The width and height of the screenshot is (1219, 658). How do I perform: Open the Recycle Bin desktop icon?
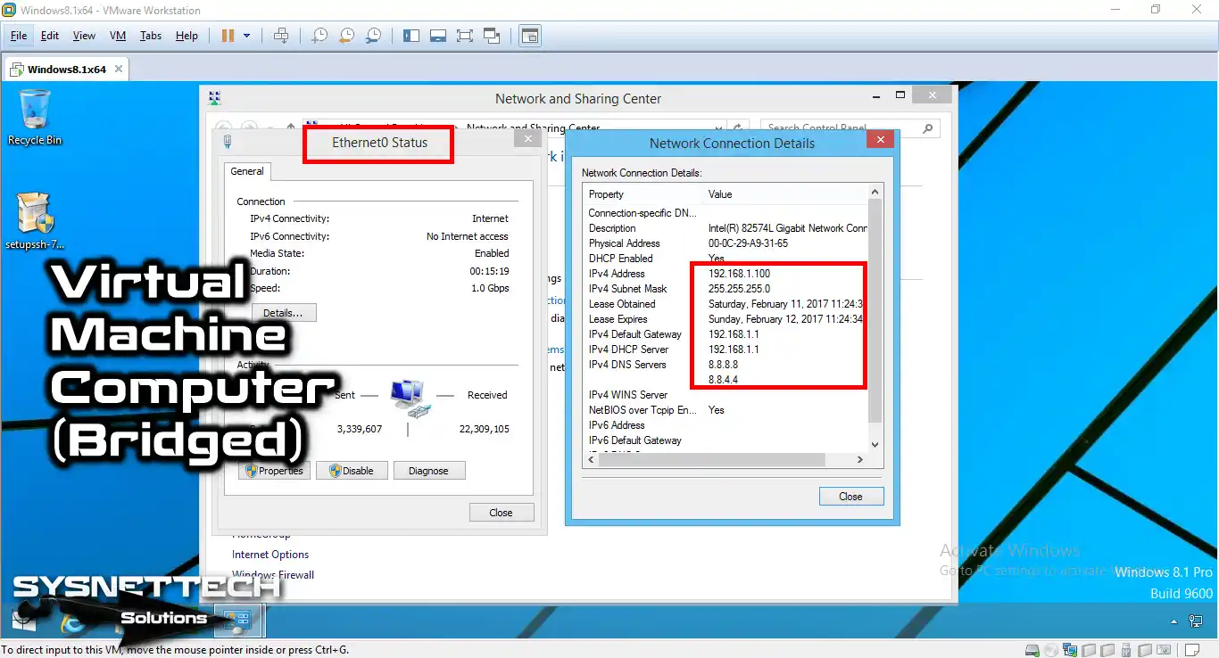click(35, 117)
